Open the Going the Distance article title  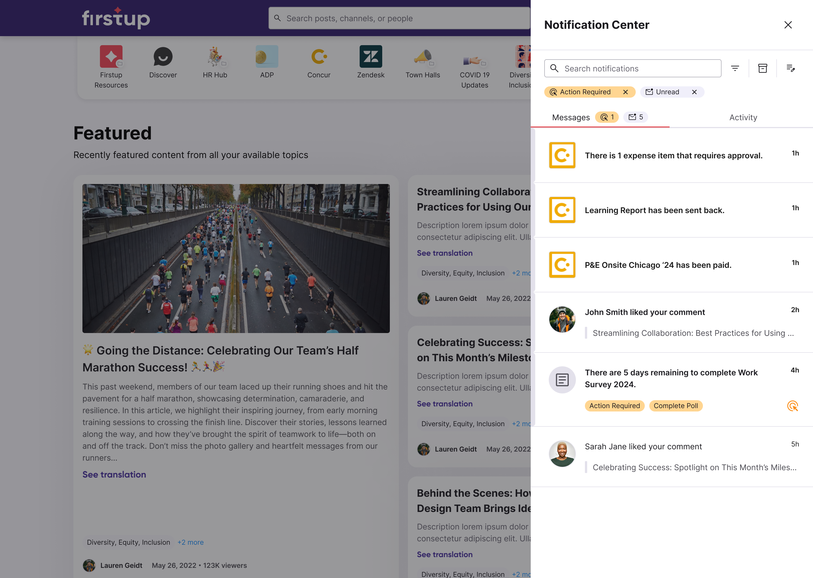221,359
